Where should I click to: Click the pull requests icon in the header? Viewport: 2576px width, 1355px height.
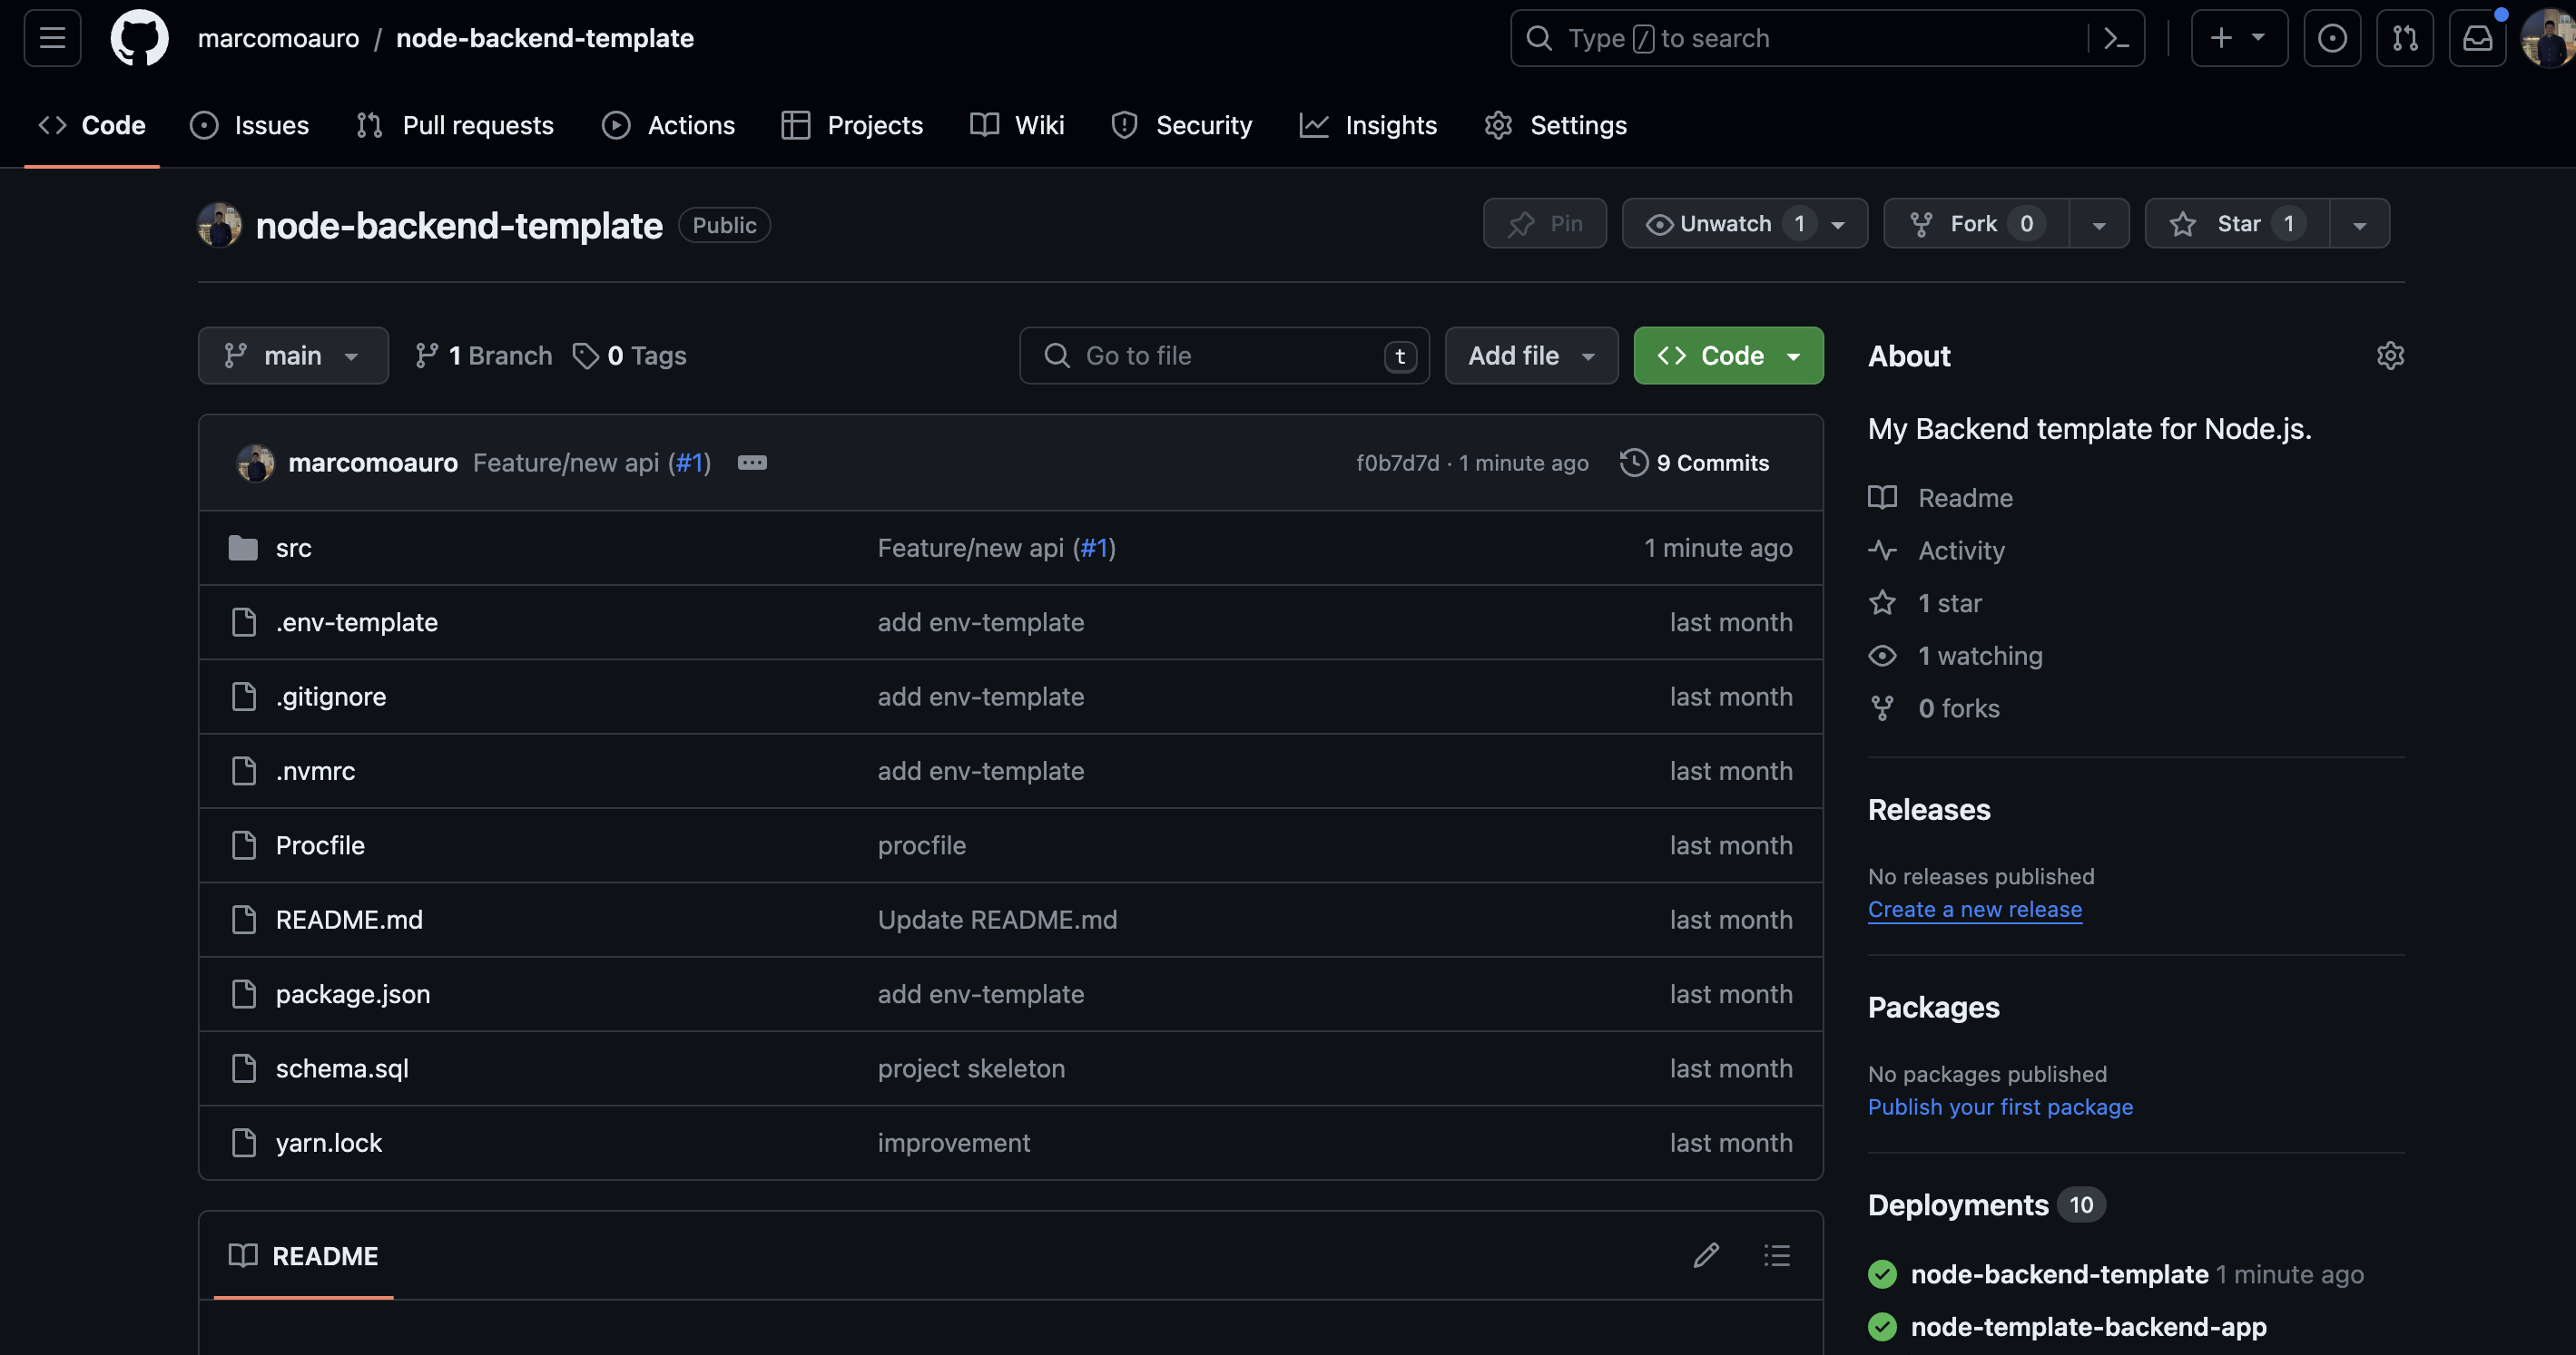pyautogui.click(x=2405, y=38)
